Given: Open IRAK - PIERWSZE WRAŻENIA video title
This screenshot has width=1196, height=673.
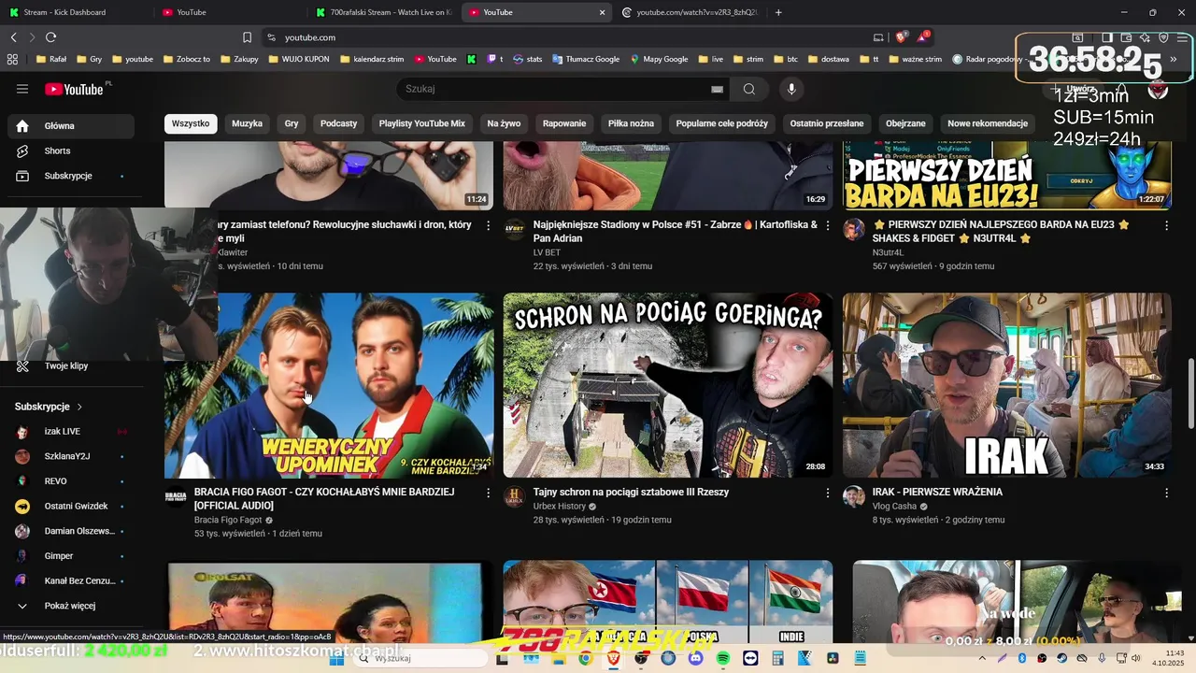Looking at the screenshot, I should pyautogui.click(x=937, y=493).
